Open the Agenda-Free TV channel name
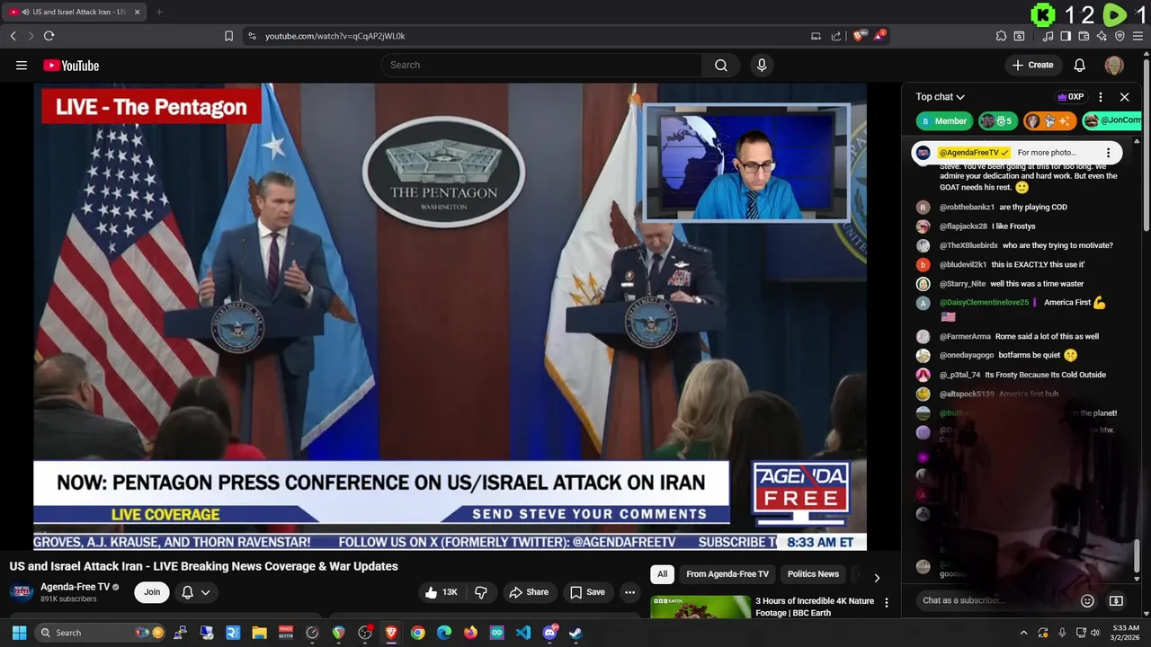 click(x=75, y=587)
